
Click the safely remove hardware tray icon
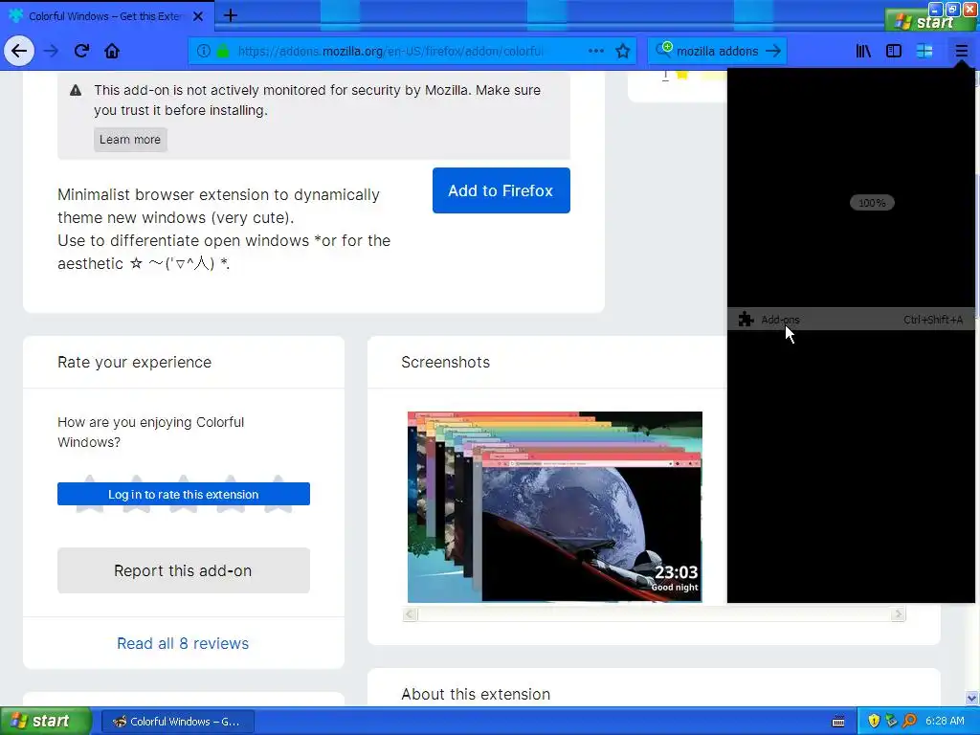pyautogui.click(x=891, y=722)
